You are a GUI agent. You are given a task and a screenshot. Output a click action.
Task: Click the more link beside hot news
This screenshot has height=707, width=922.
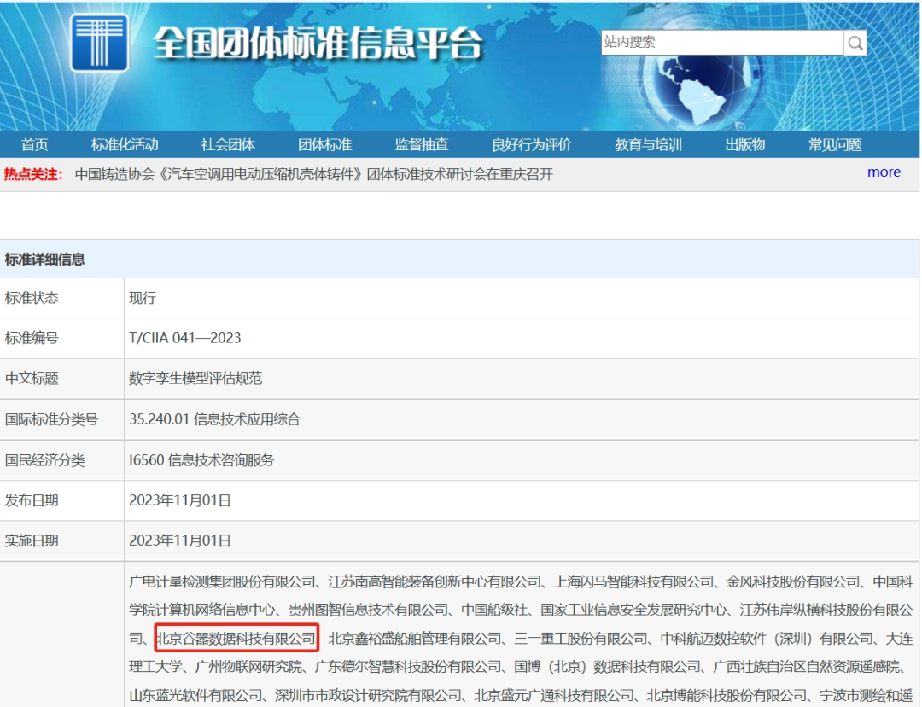coord(884,172)
